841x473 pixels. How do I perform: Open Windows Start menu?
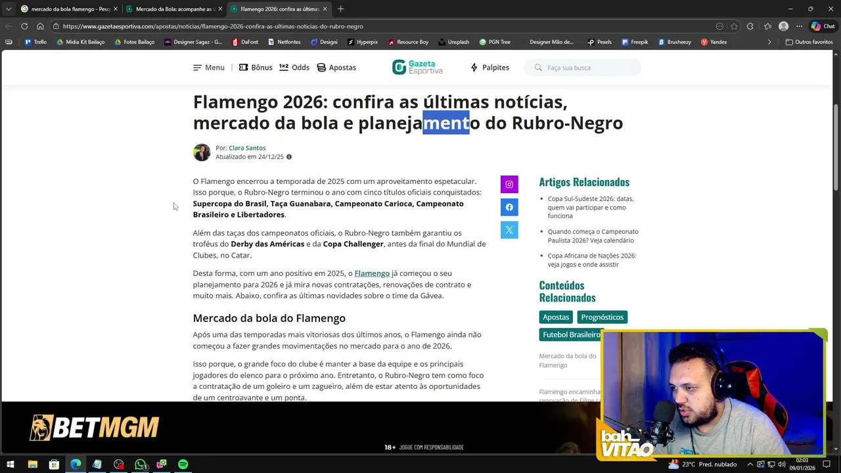(x=11, y=464)
